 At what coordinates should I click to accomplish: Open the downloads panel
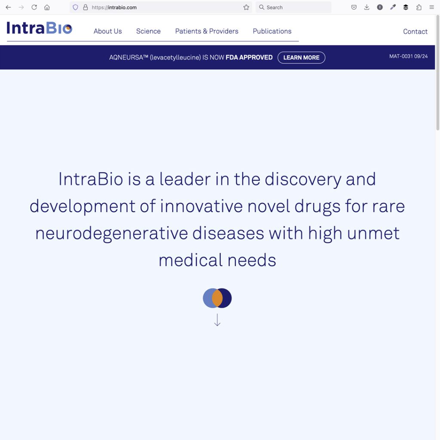(x=367, y=7)
